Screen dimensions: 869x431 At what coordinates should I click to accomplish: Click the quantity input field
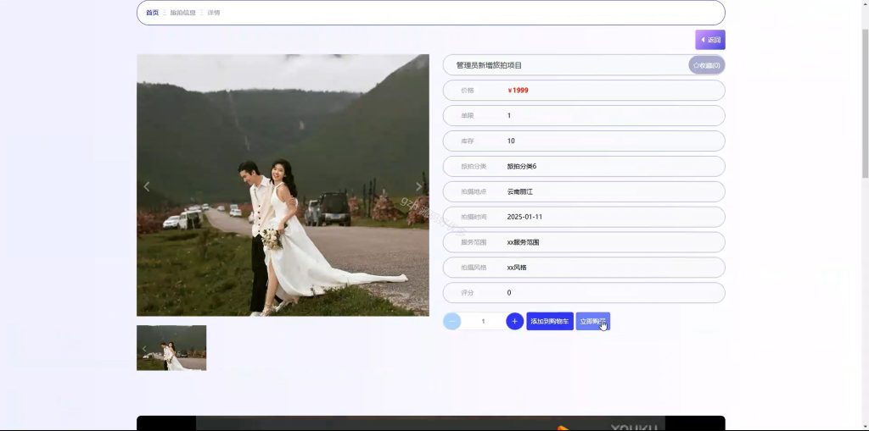pyautogui.click(x=483, y=321)
